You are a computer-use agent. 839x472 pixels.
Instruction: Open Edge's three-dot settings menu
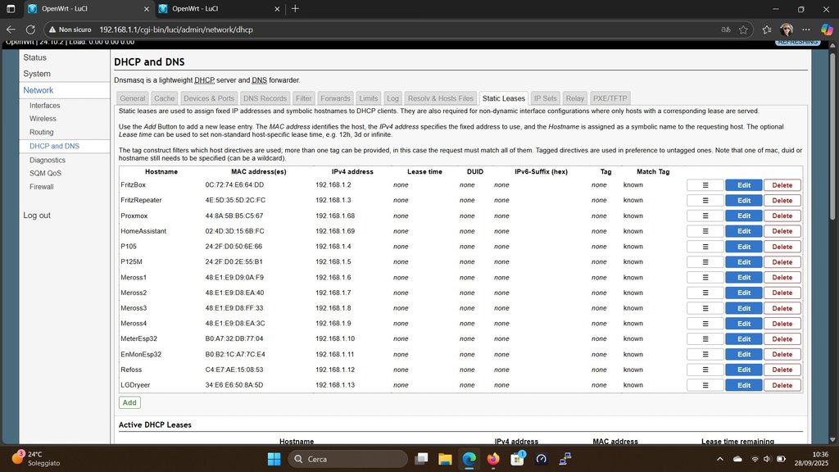point(806,29)
